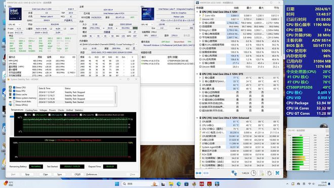Image resolution: width=334 pixels, height=188 pixels.
Task: Open the GPU #0 selector dropdown
Action: [x=147, y=24]
